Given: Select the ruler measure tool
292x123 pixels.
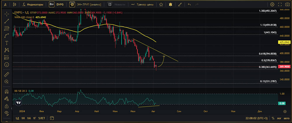Looking at the screenshot, I should [x=7, y=75].
